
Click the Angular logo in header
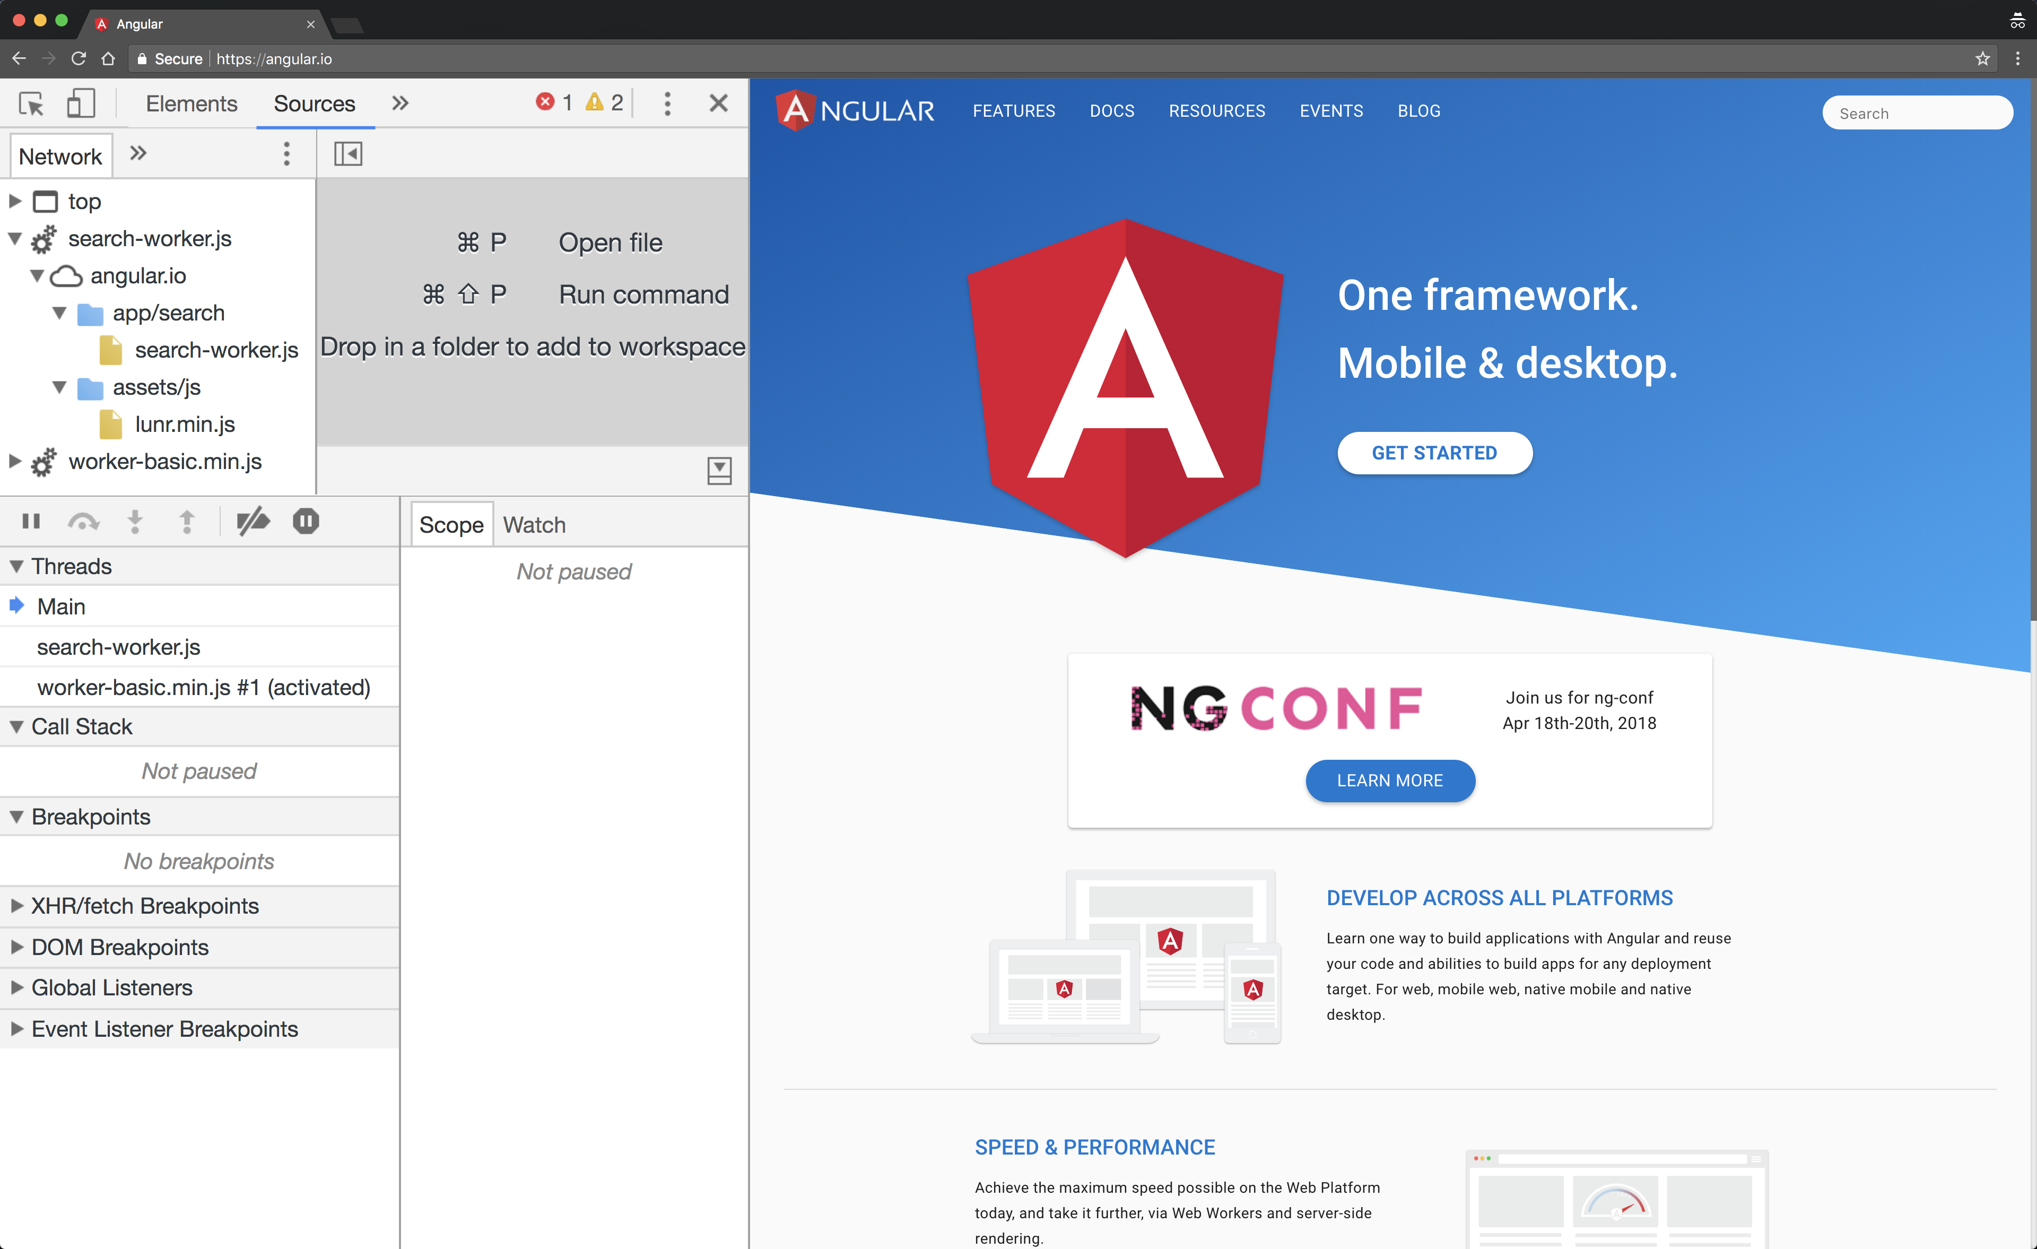(x=856, y=110)
